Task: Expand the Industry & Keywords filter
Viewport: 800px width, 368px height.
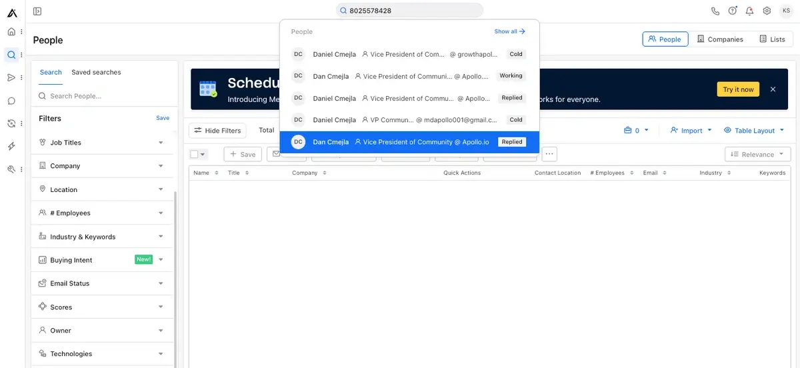Action: (103, 237)
